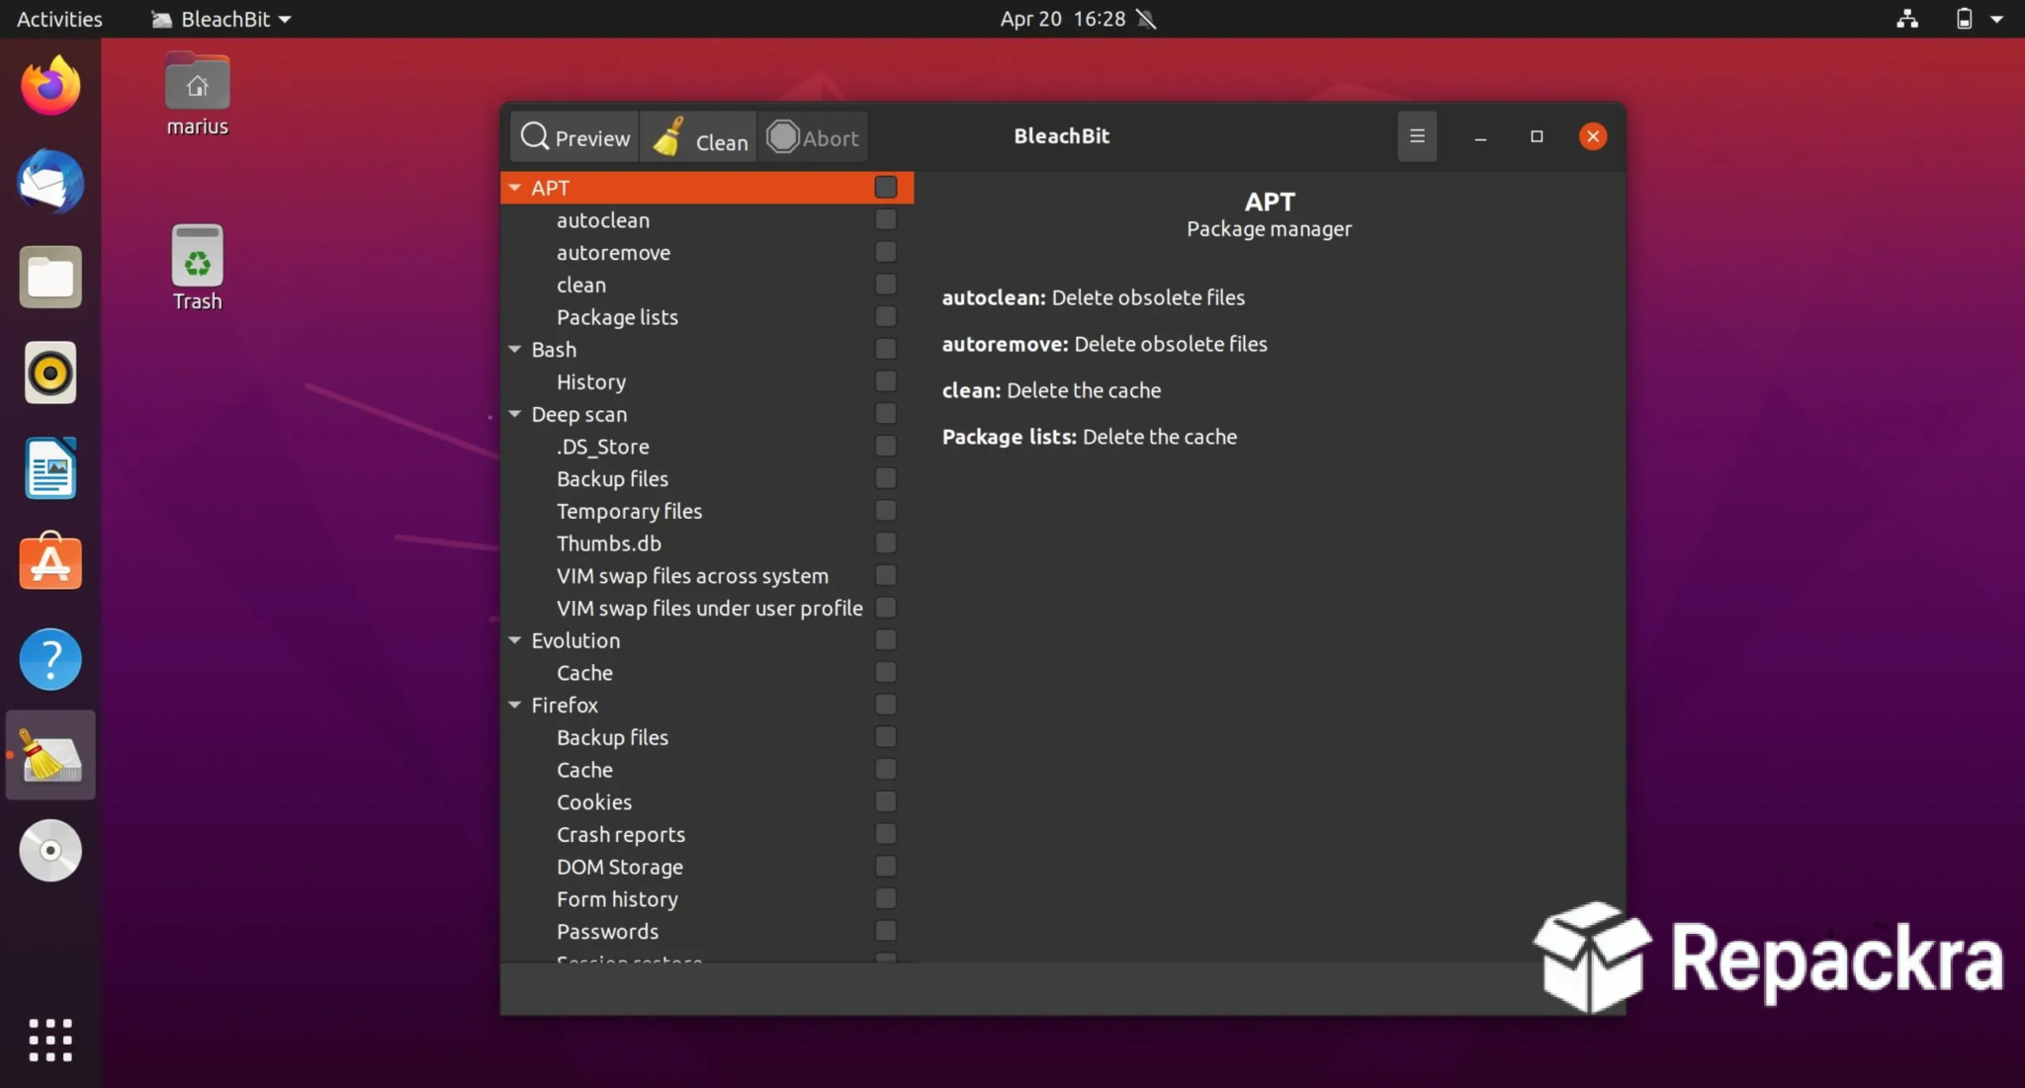The image size is (2025, 1088).
Task: Collapse the Firefox group
Action: coord(515,705)
